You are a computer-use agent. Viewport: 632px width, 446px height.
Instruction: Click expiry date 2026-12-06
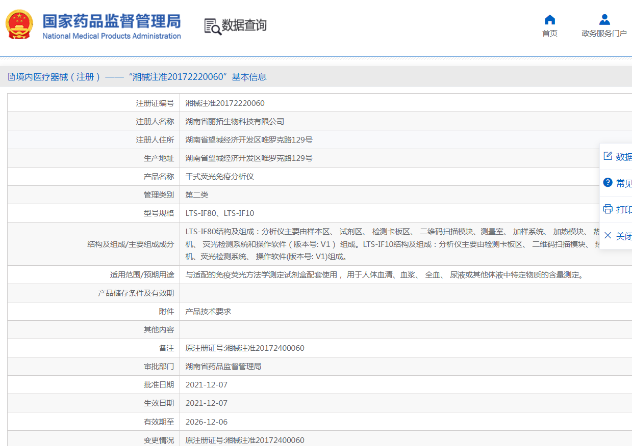[x=207, y=422]
